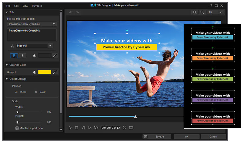Step to the previous frame
Image resolution: width=245 pixels, height=143 pixels.
[83, 128]
